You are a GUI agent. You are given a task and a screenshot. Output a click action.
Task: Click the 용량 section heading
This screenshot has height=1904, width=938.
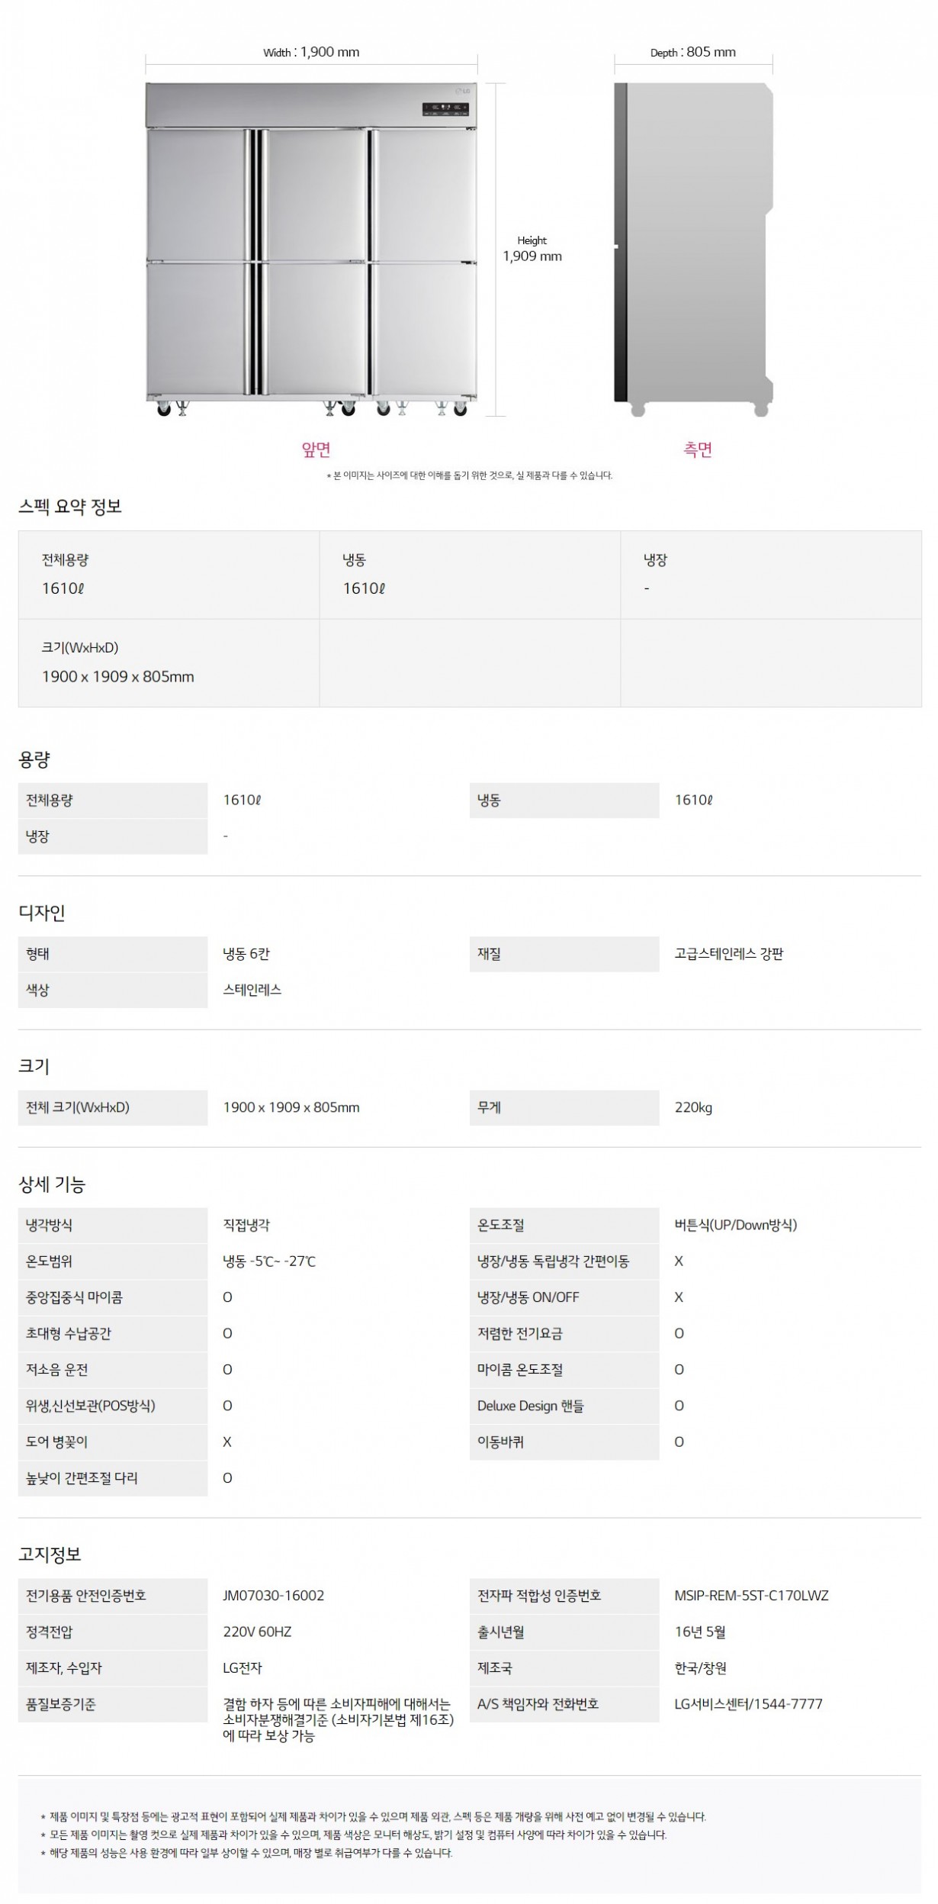coord(34,759)
